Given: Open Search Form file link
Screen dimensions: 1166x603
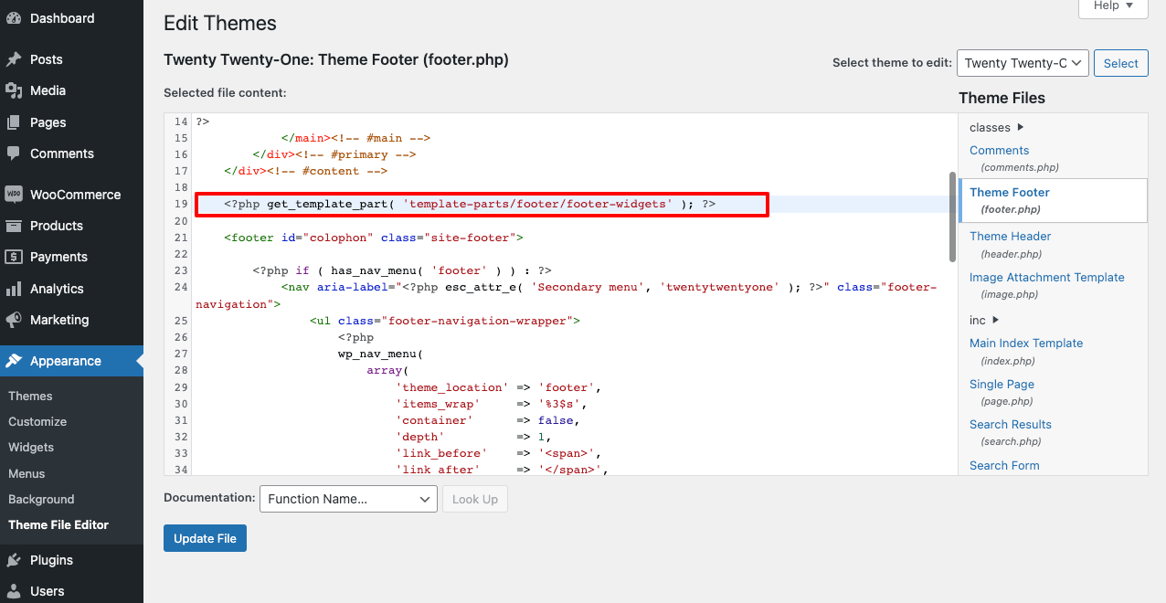Looking at the screenshot, I should [1004, 465].
